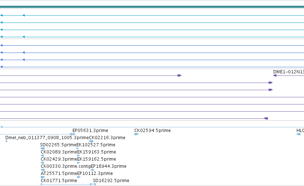The image size is (304, 186).
Task: Click the arrow glyph under SD02265.5prime
Action: click(42, 148)
